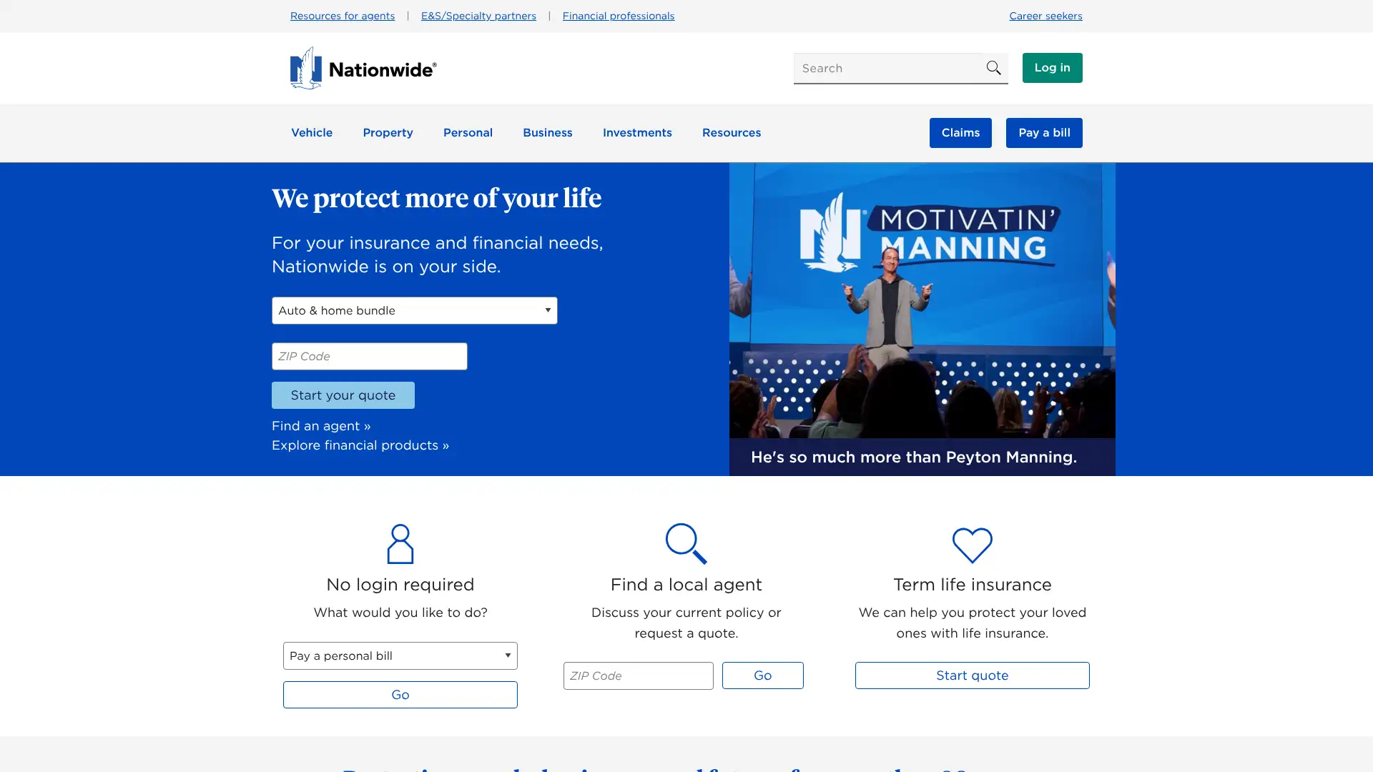Click the heart icon above Term life insurance
Image resolution: width=1373 pixels, height=772 pixels.
tap(973, 545)
